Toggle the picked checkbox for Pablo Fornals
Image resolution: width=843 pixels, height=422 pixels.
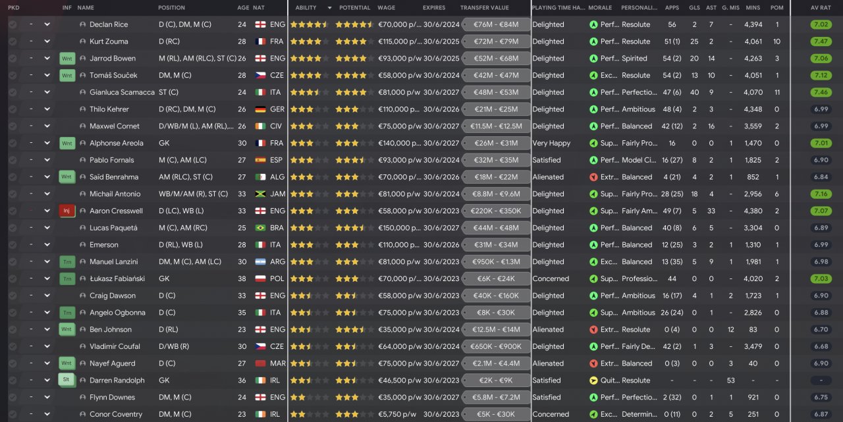point(13,160)
